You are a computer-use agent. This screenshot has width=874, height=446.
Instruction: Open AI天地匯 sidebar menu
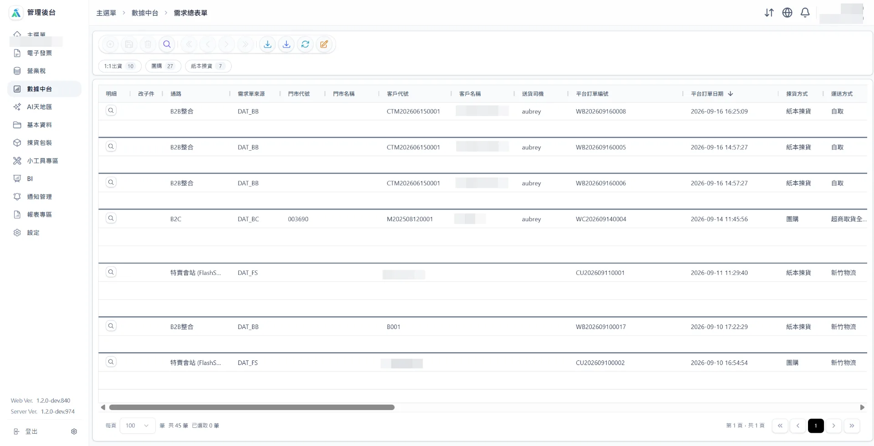(44, 107)
